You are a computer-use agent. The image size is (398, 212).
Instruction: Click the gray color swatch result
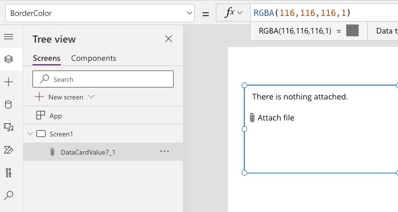click(352, 31)
